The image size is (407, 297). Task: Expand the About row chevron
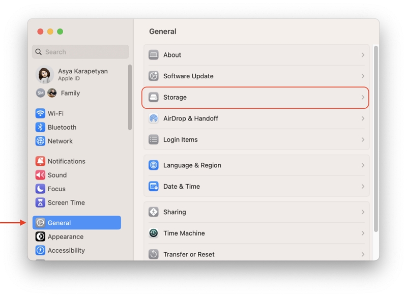363,55
